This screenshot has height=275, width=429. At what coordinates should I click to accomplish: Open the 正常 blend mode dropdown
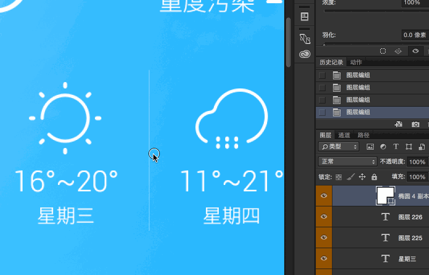coord(347,161)
